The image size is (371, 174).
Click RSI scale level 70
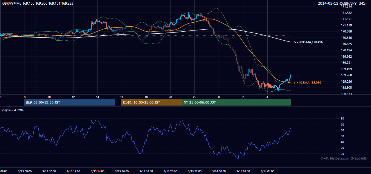[342, 125]
